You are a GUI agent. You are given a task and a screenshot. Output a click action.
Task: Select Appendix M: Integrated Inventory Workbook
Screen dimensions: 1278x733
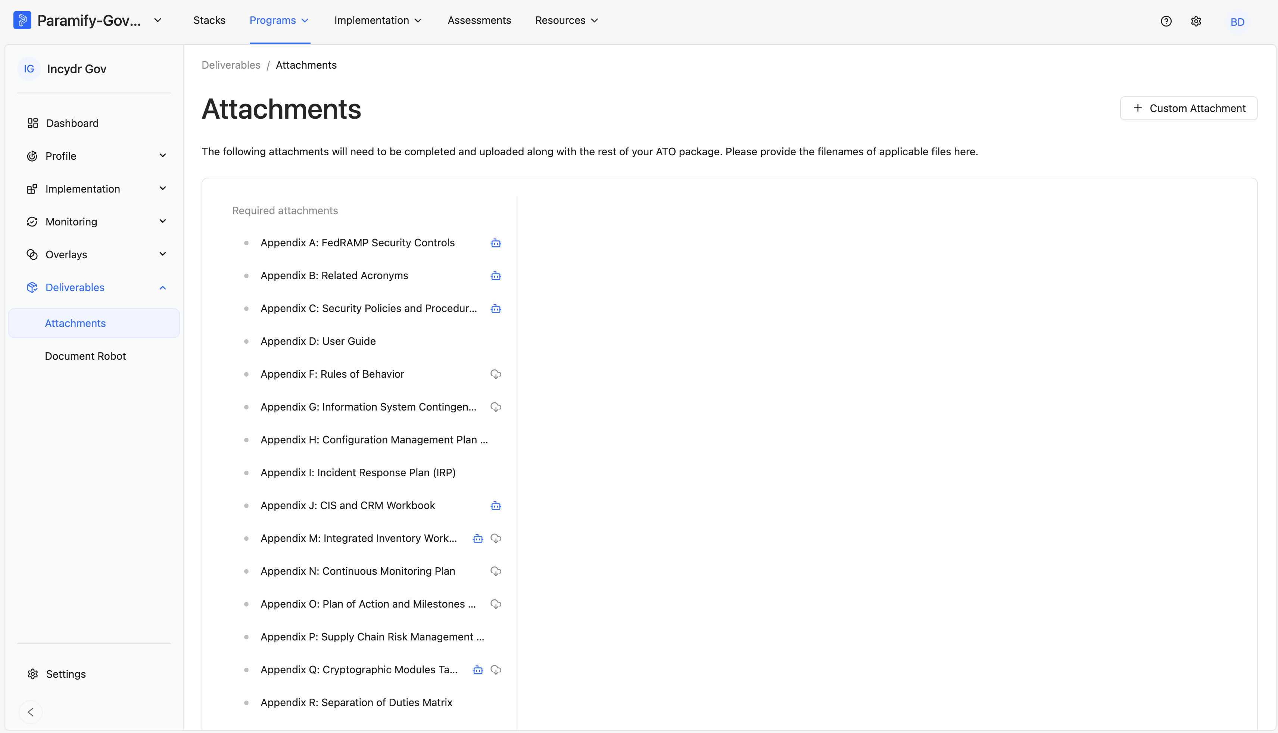coord(359,539)
